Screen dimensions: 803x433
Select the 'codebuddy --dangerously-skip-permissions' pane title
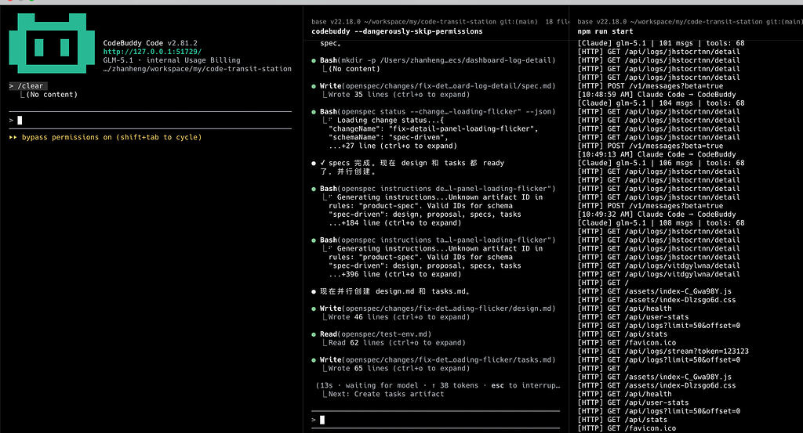click(x=397, y=31)
